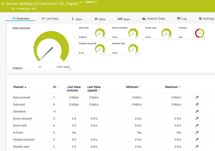Edit channel settings for Errors received row
Viewport: 215px width, 151px height.
coord(197,118)
